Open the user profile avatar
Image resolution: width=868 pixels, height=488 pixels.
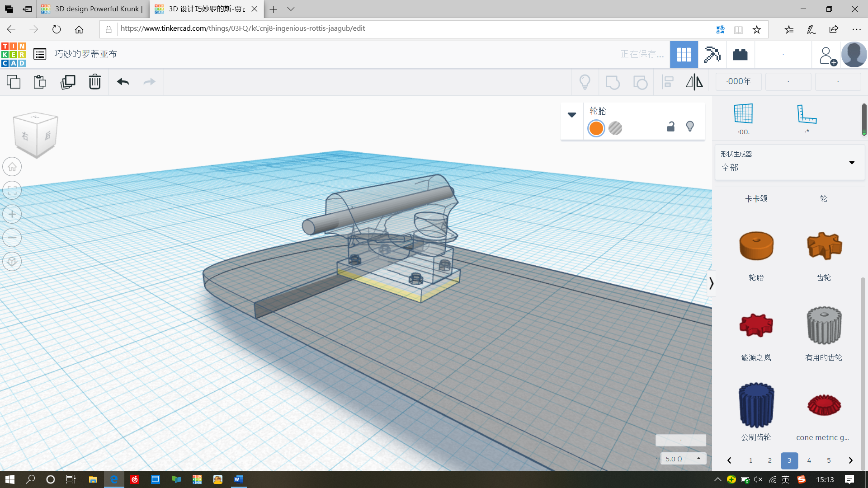point(854,55)
